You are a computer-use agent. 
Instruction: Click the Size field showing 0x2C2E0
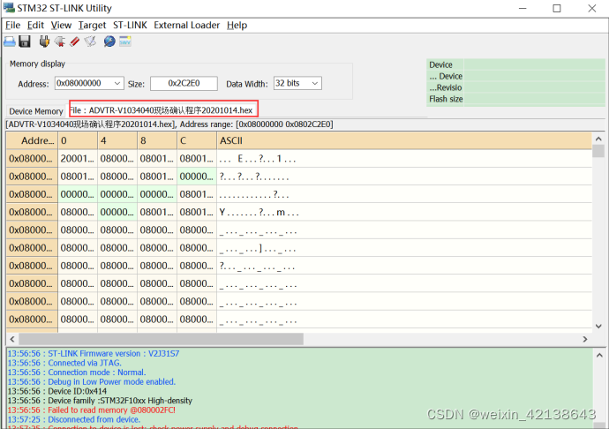tap(184, 83)
